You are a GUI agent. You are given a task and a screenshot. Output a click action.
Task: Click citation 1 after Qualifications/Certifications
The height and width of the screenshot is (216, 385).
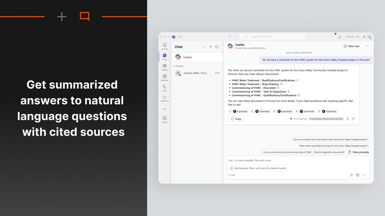(297, 80)
